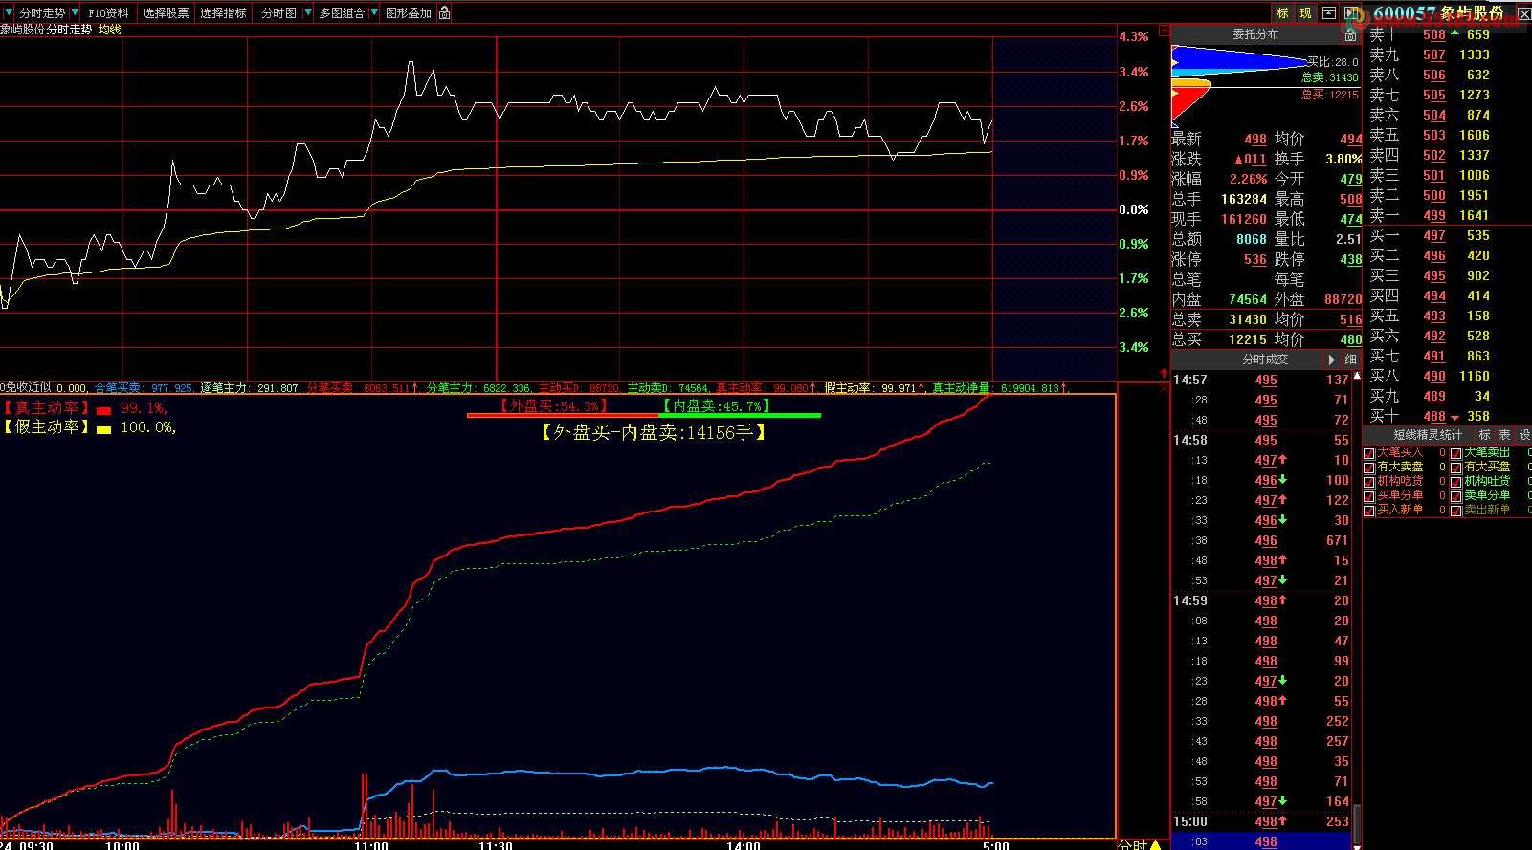This screenshot has width=1532, height=850.
Task: Click 标 in 短线精灵统计 header
Action: pos(1484,435)
